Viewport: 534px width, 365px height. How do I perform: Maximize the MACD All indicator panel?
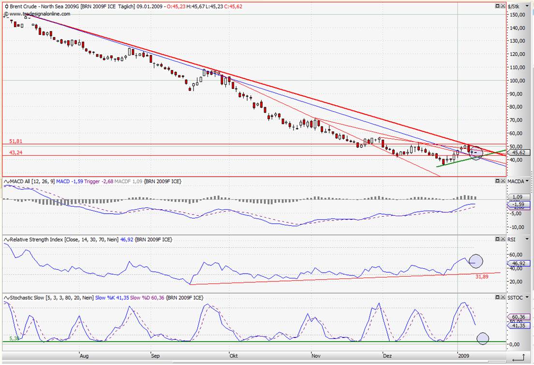tap(497, 181)
